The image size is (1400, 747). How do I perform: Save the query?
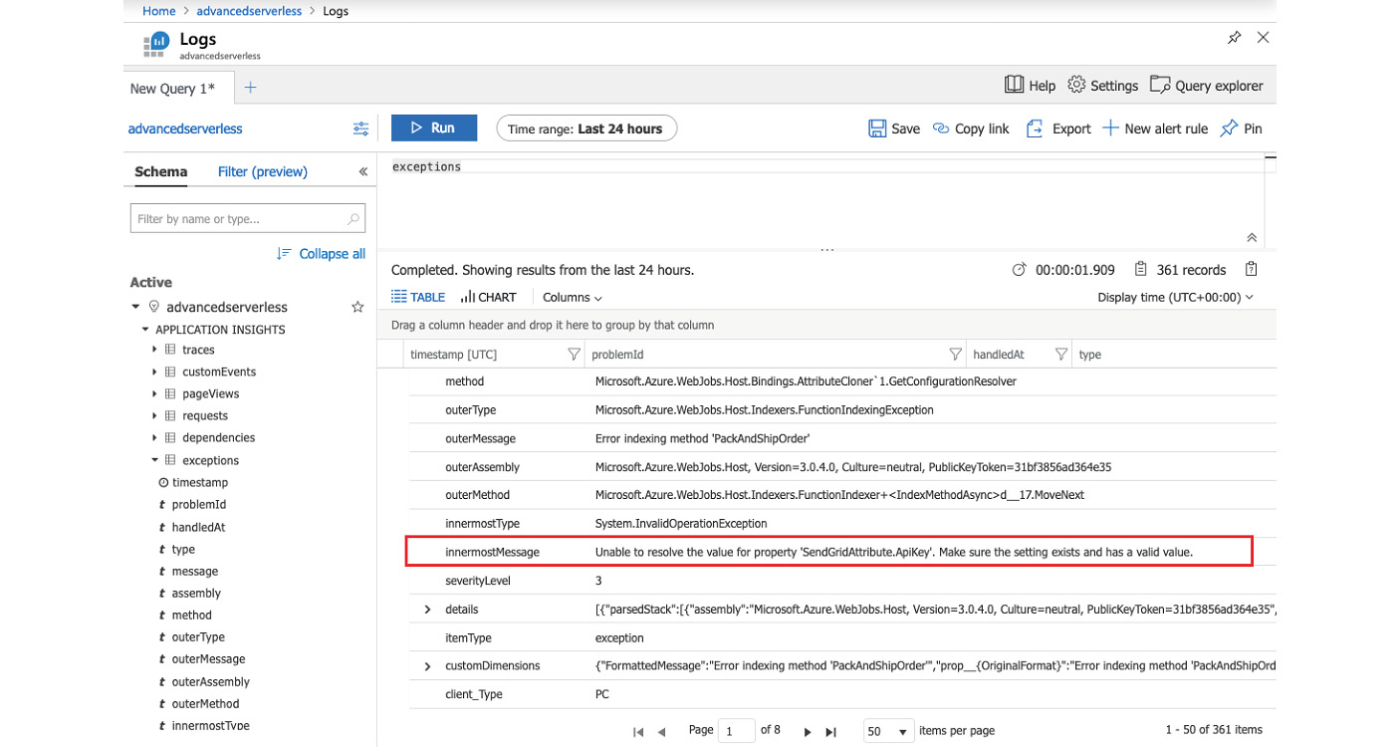(894, 128)
